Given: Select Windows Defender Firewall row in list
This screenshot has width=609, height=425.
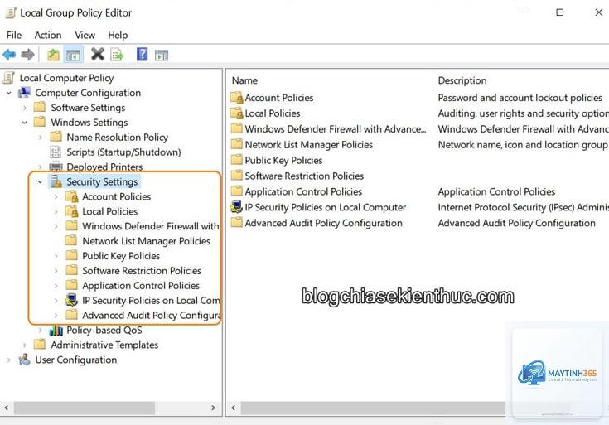Looking at the screenshot, I should click(x=336, y=129).
